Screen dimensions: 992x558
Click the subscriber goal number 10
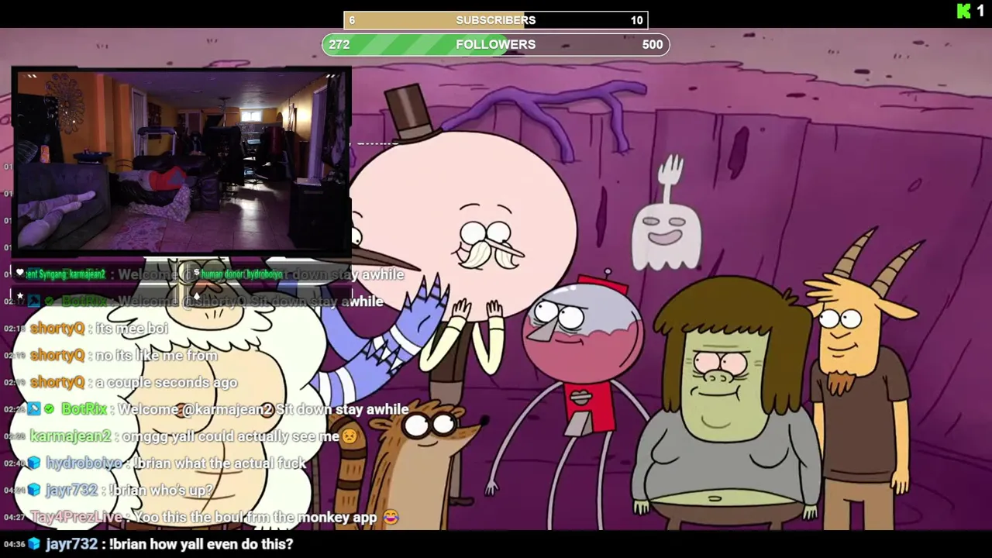coord(637,20)
